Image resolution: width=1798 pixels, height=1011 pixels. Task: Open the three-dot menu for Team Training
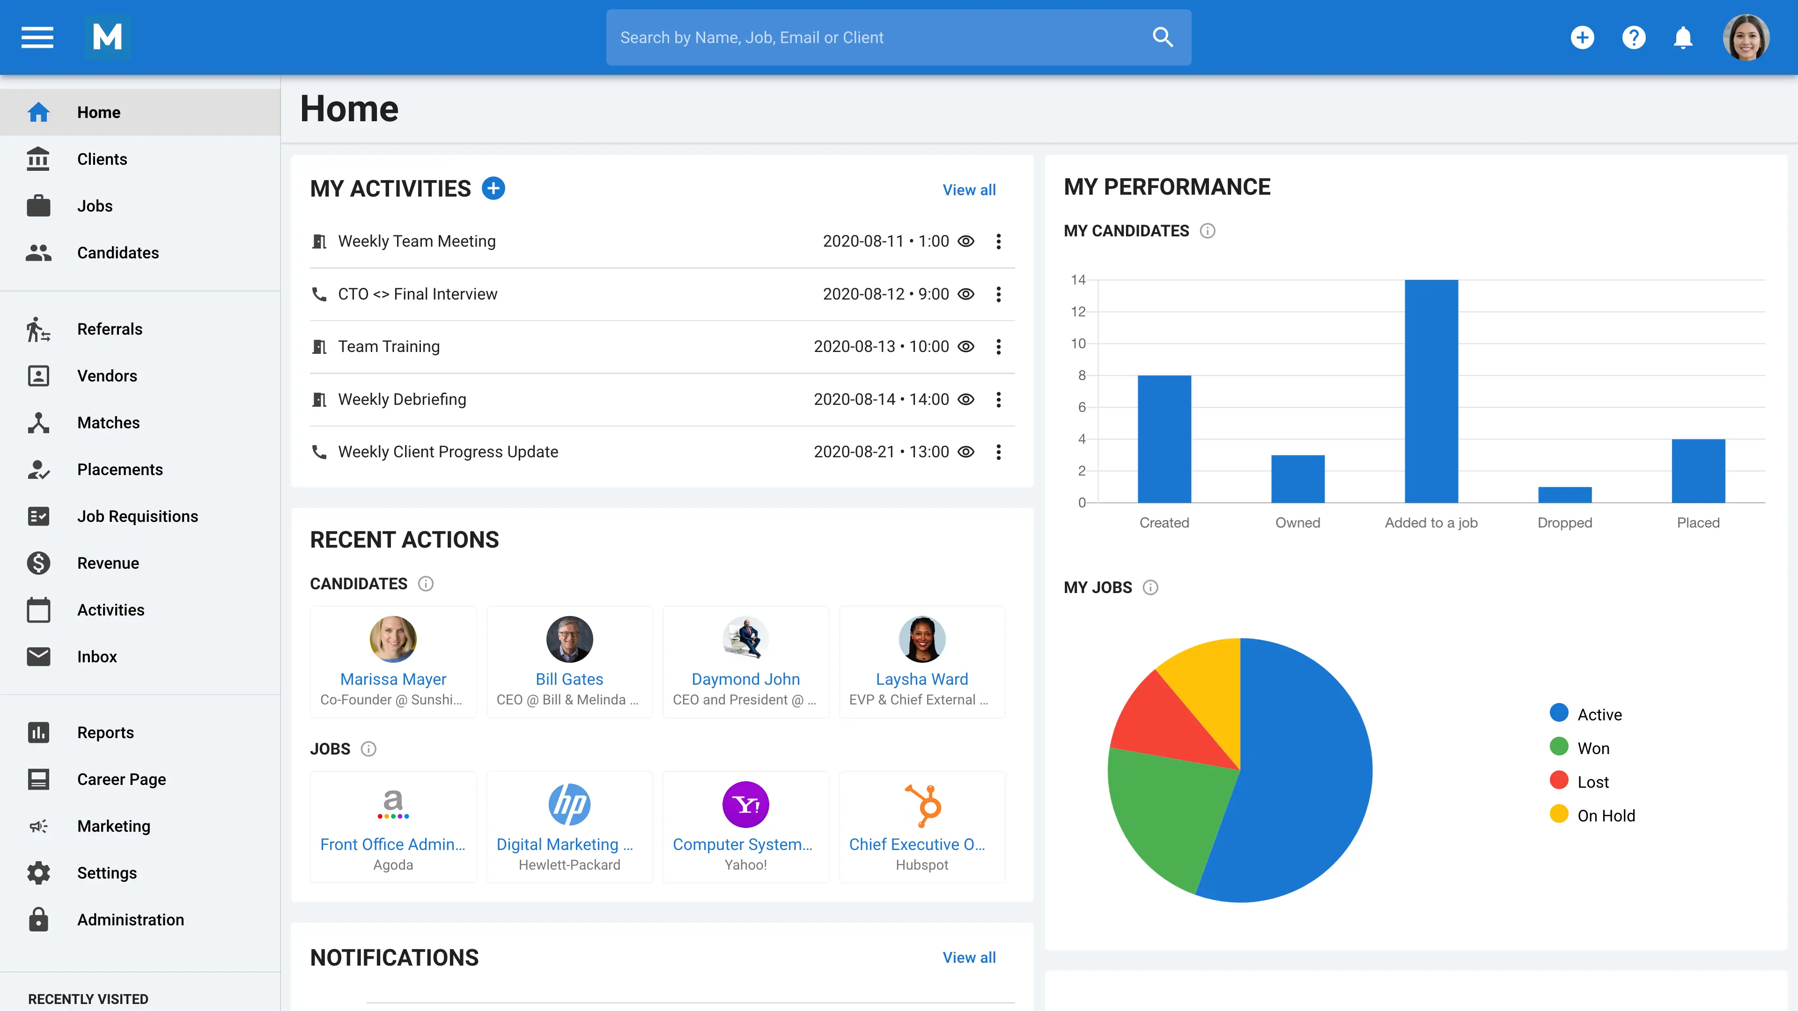pyautogui.click(x=999, y=347)
